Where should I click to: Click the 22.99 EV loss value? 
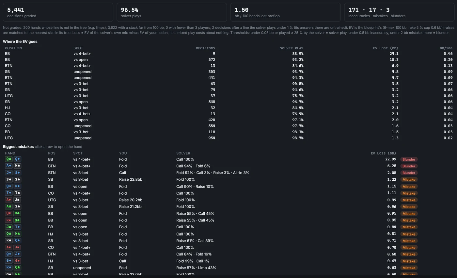point(390,159)
